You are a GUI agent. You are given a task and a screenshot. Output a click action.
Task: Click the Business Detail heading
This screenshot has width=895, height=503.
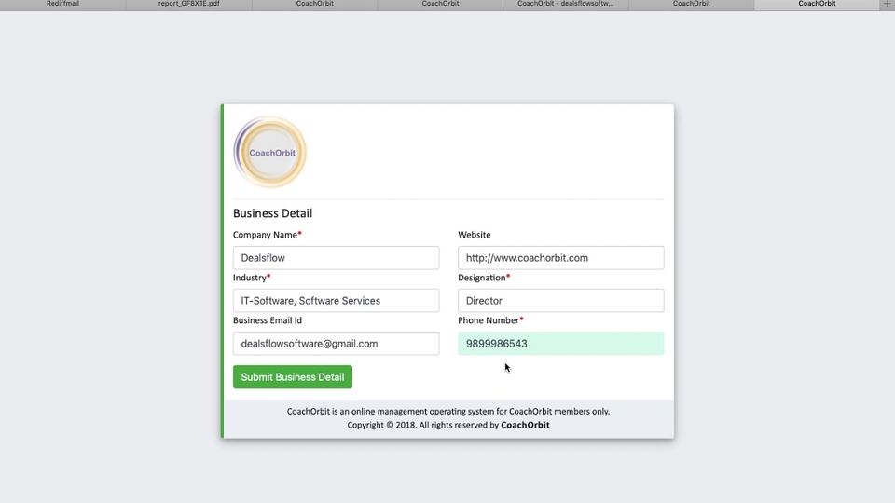click(x=272, y=213)
